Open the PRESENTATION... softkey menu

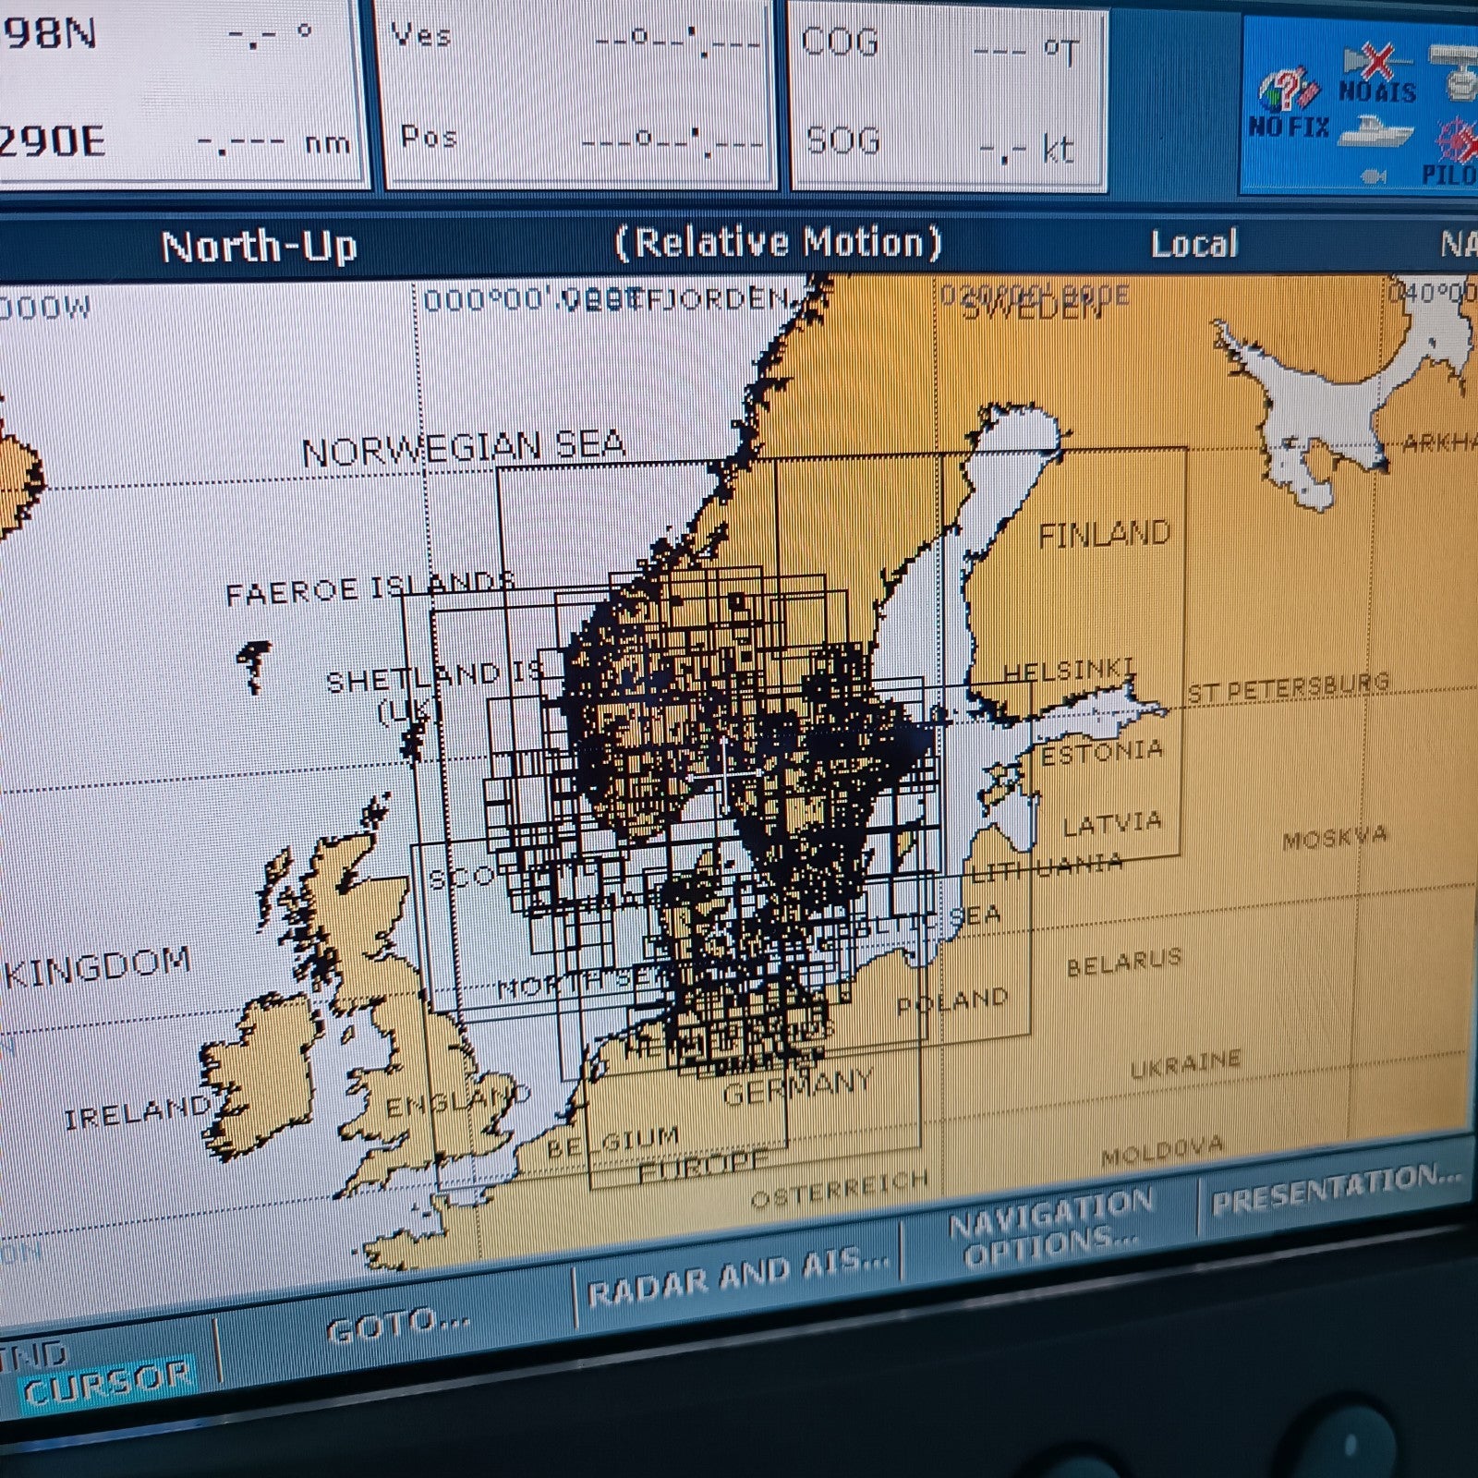[1335, 1189]
